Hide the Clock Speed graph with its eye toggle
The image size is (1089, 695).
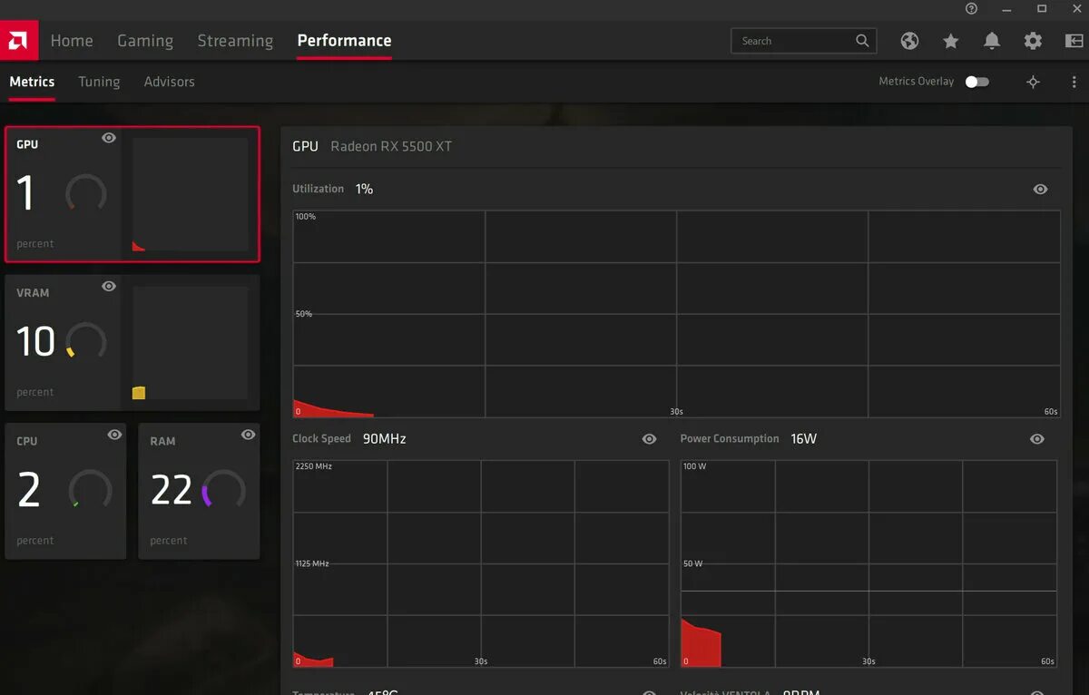(x=649, y=438)
